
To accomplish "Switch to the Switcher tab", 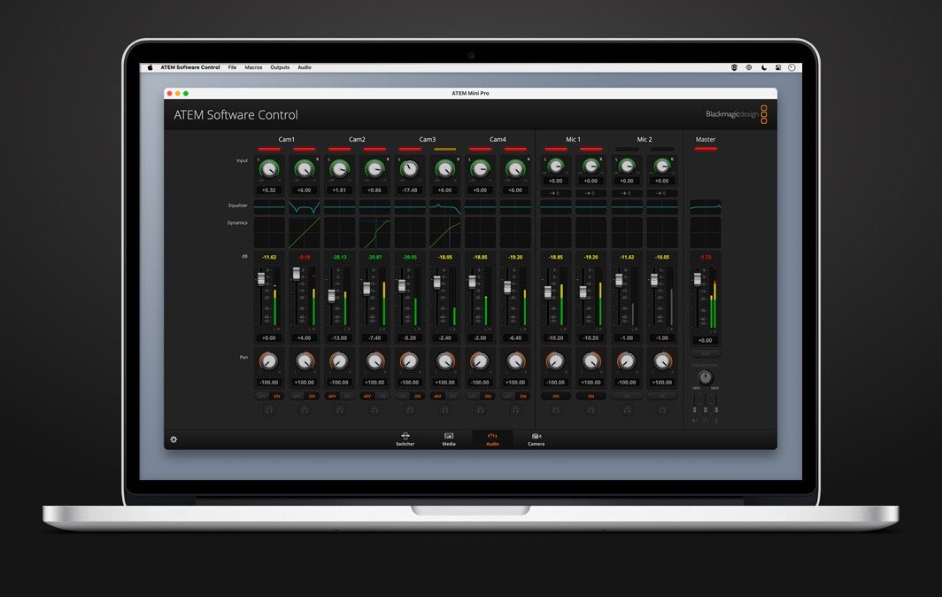I will point(405,439).
